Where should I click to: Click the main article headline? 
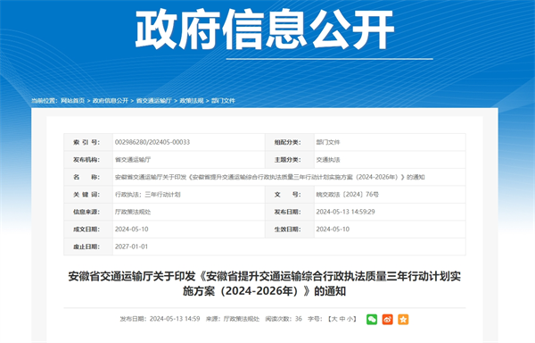[265, 283]
